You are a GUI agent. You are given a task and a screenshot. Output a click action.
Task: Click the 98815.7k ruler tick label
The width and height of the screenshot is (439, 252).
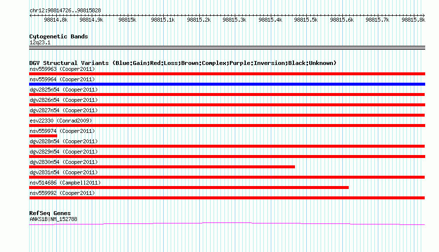tap(377, 20)
